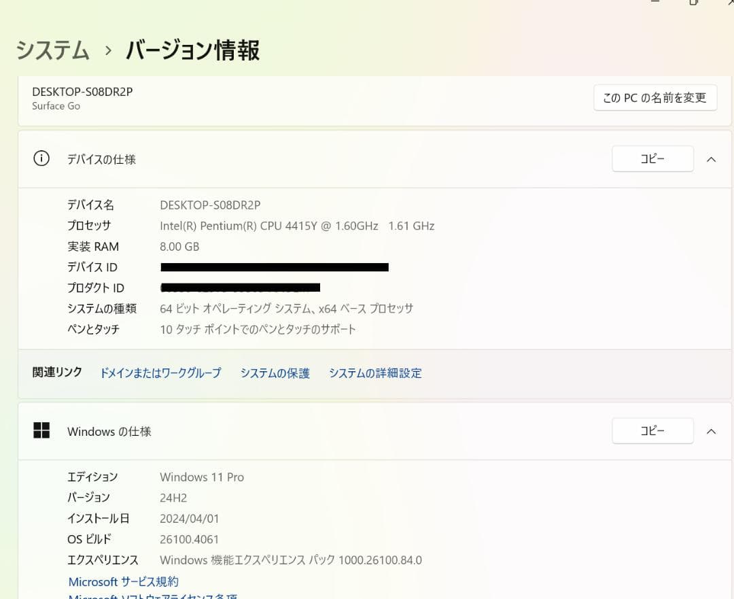The image size is (734, 599).
Task: Copy the デバイスの仕様 details
Action: pos(652,158)
